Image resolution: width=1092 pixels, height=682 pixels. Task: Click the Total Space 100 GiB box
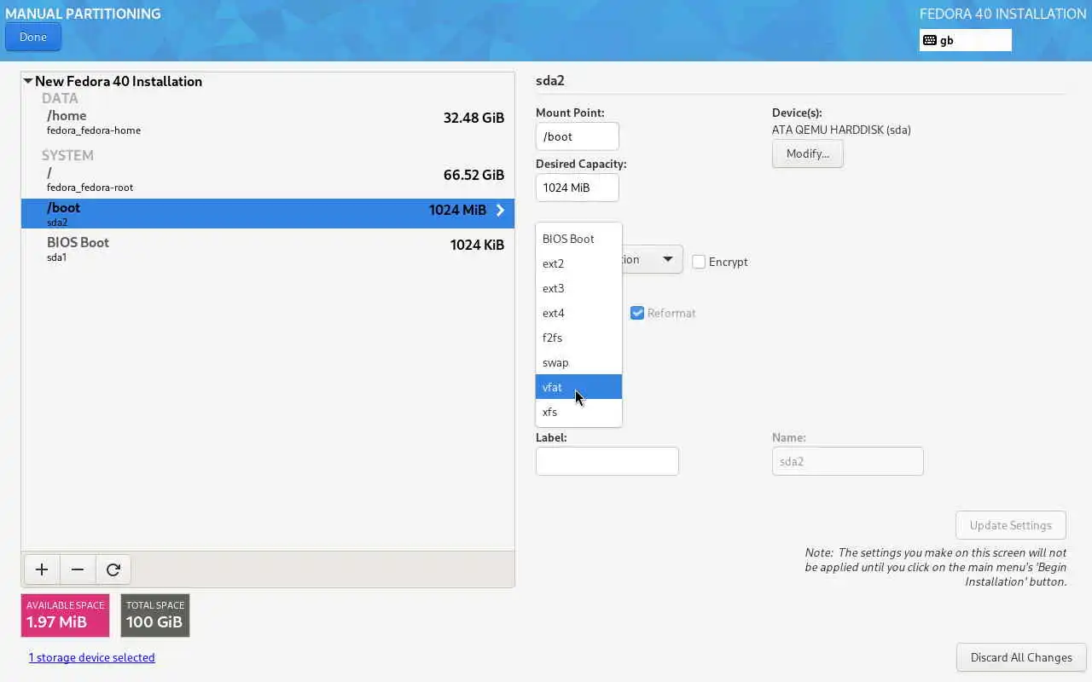coord(155,616)
